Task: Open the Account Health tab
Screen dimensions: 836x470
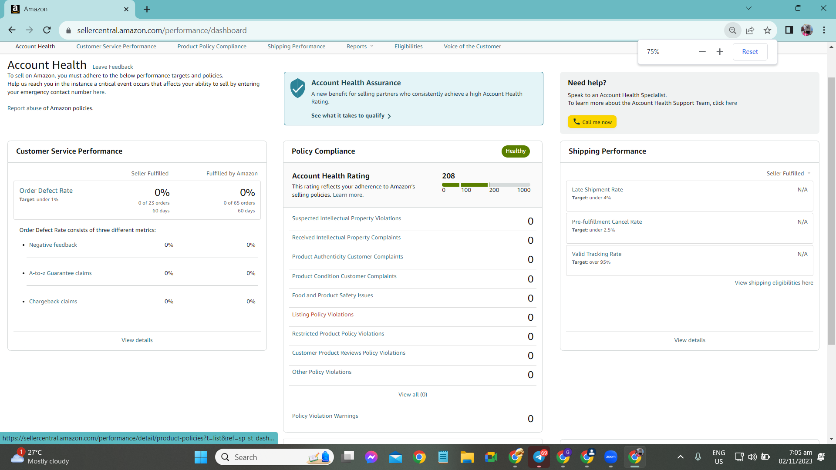Action: [35, 47]
